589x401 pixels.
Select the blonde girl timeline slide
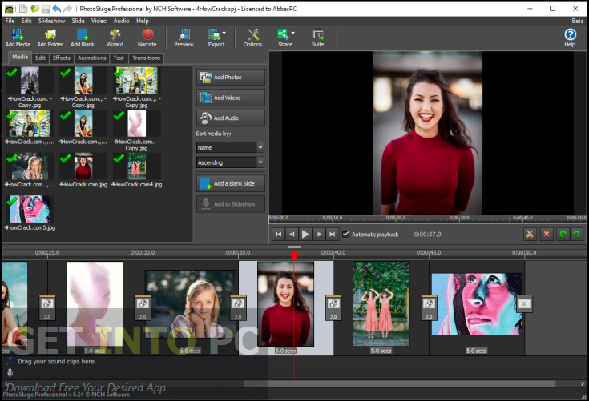point(191,304)
